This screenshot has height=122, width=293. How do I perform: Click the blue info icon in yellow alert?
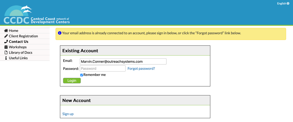click(60, 33)
